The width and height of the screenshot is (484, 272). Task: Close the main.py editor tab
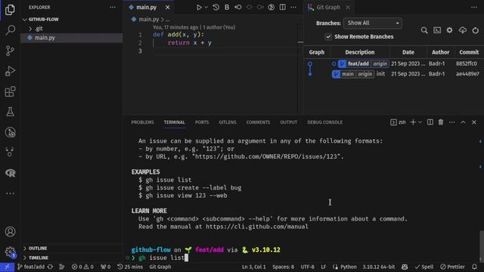tap(167, 7)
